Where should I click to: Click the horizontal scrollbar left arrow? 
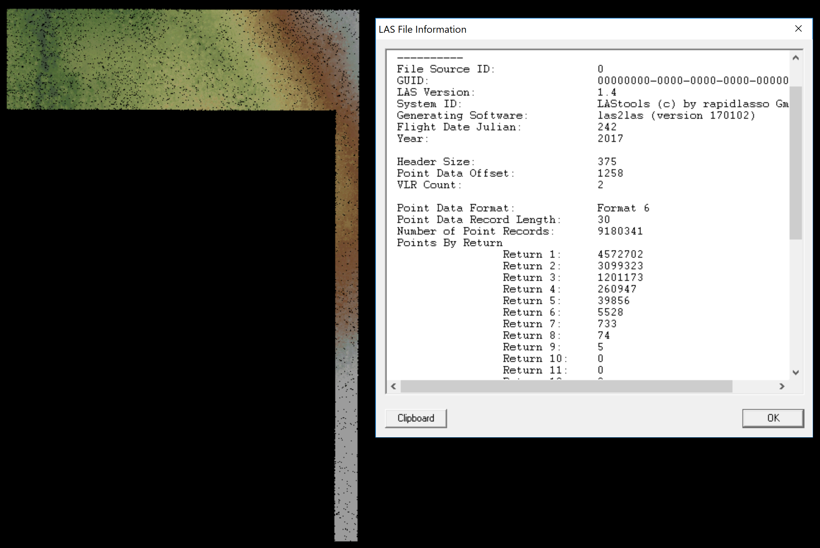(394, 386)
